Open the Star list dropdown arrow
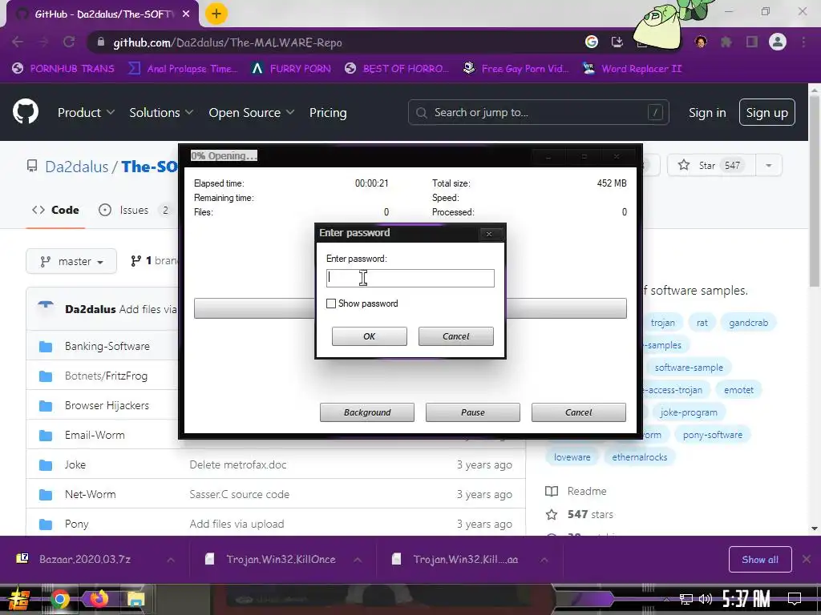This screenshot has height=615, width=821. [769, 165]
